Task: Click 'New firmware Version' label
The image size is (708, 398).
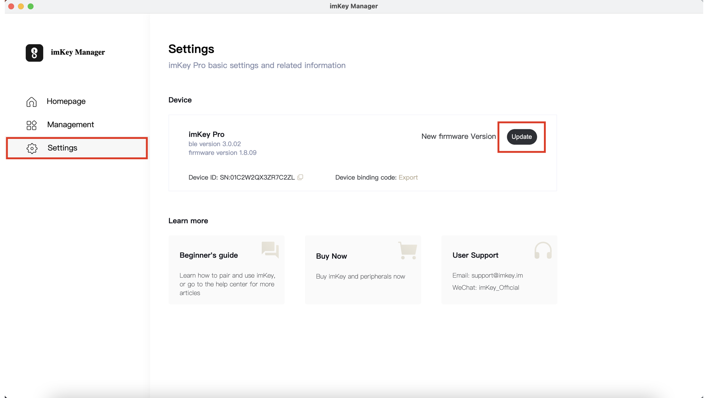Action: [x=458, y=136]
